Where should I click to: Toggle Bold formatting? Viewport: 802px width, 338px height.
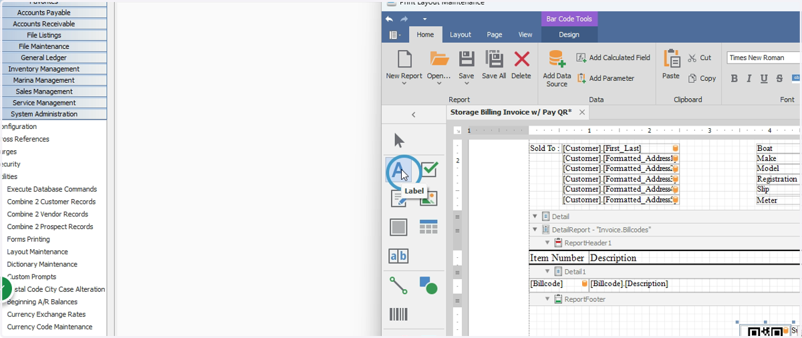pyautogui.click(x=734, y=78)
